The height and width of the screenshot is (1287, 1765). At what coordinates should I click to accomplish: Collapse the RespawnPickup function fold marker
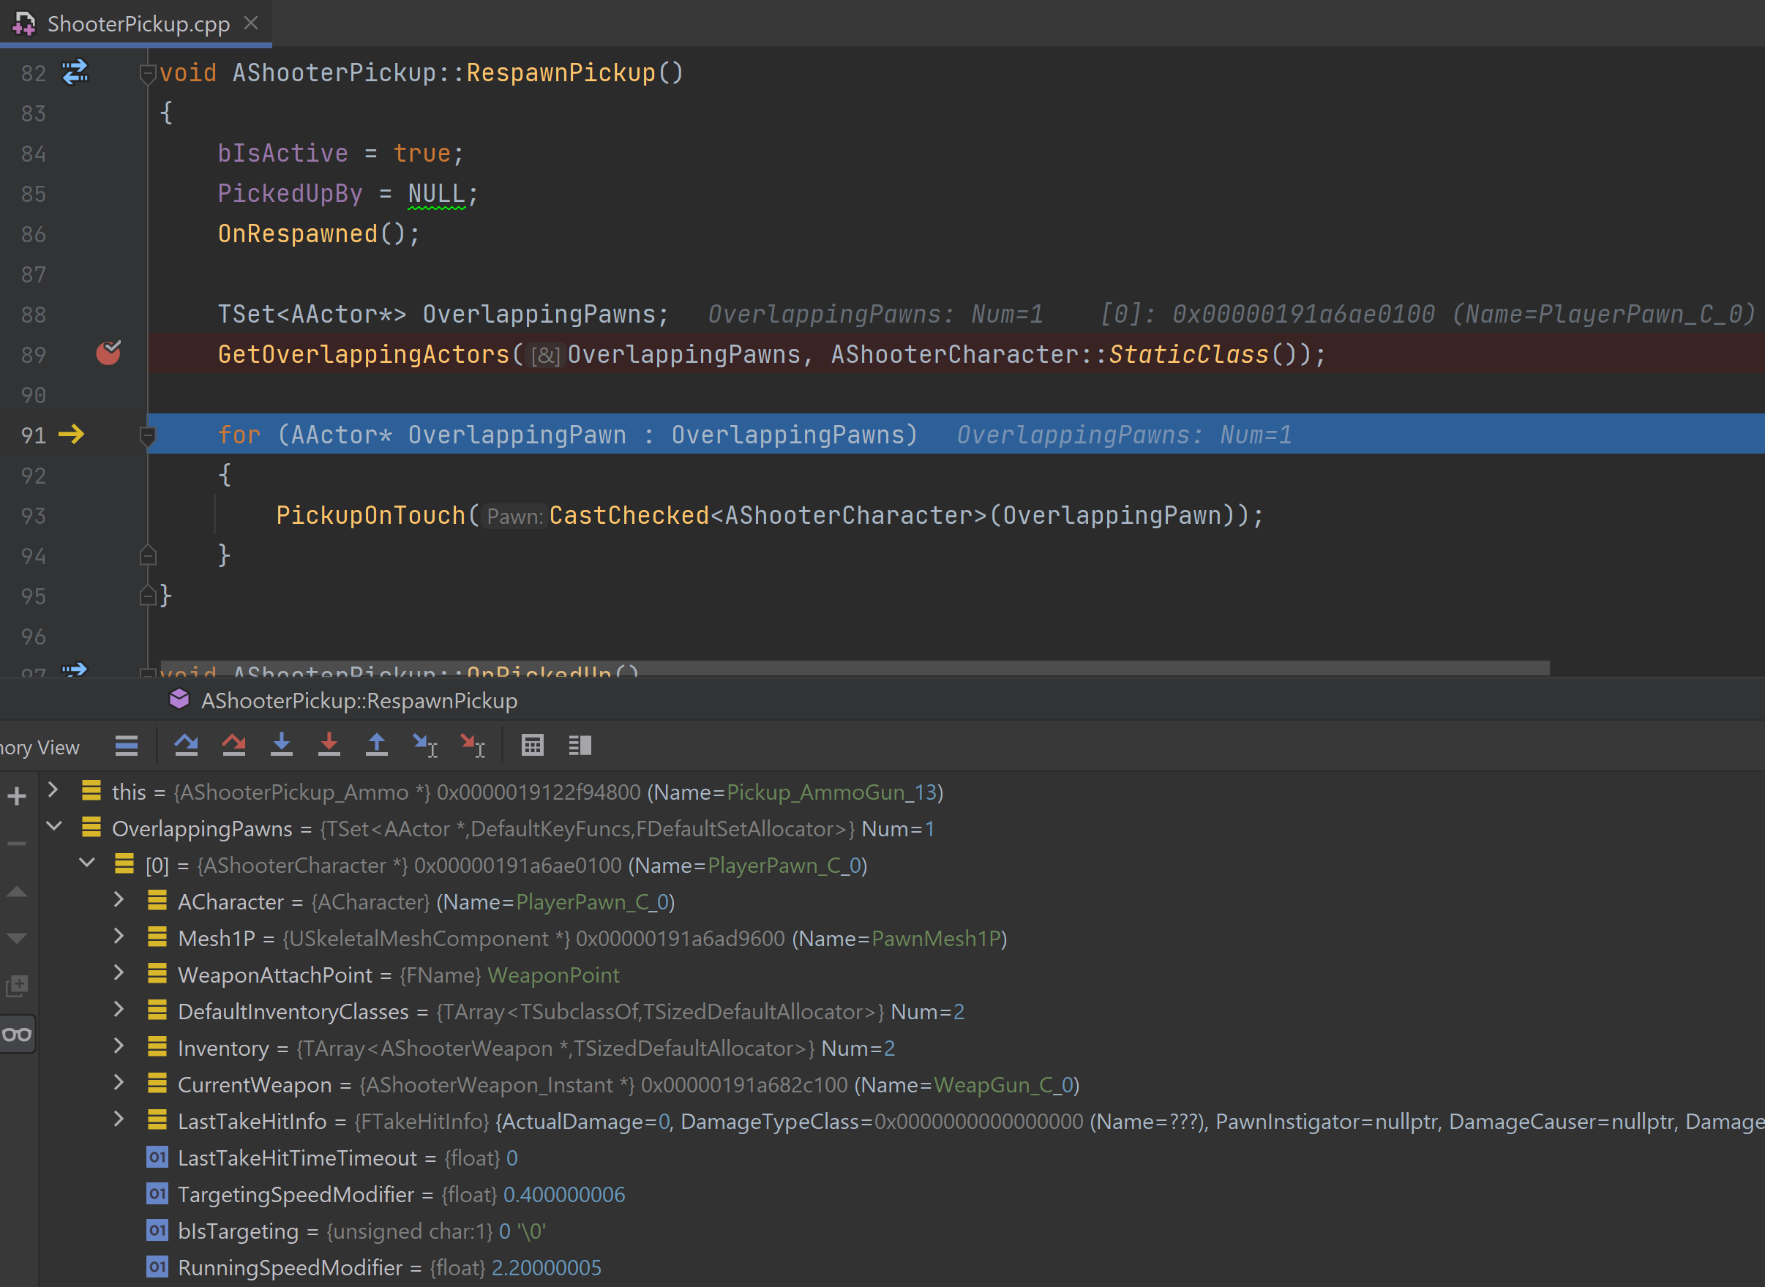(x=147, y=73)
